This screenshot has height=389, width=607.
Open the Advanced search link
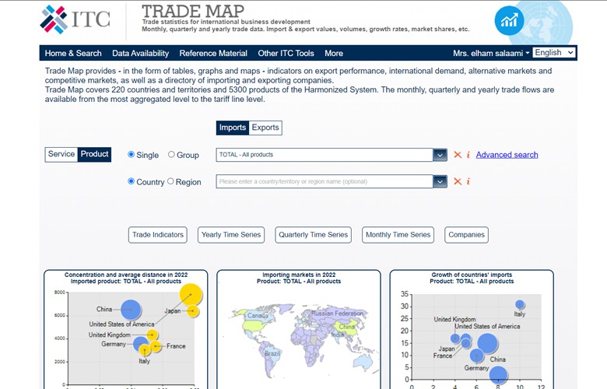[x=507, y=155]
